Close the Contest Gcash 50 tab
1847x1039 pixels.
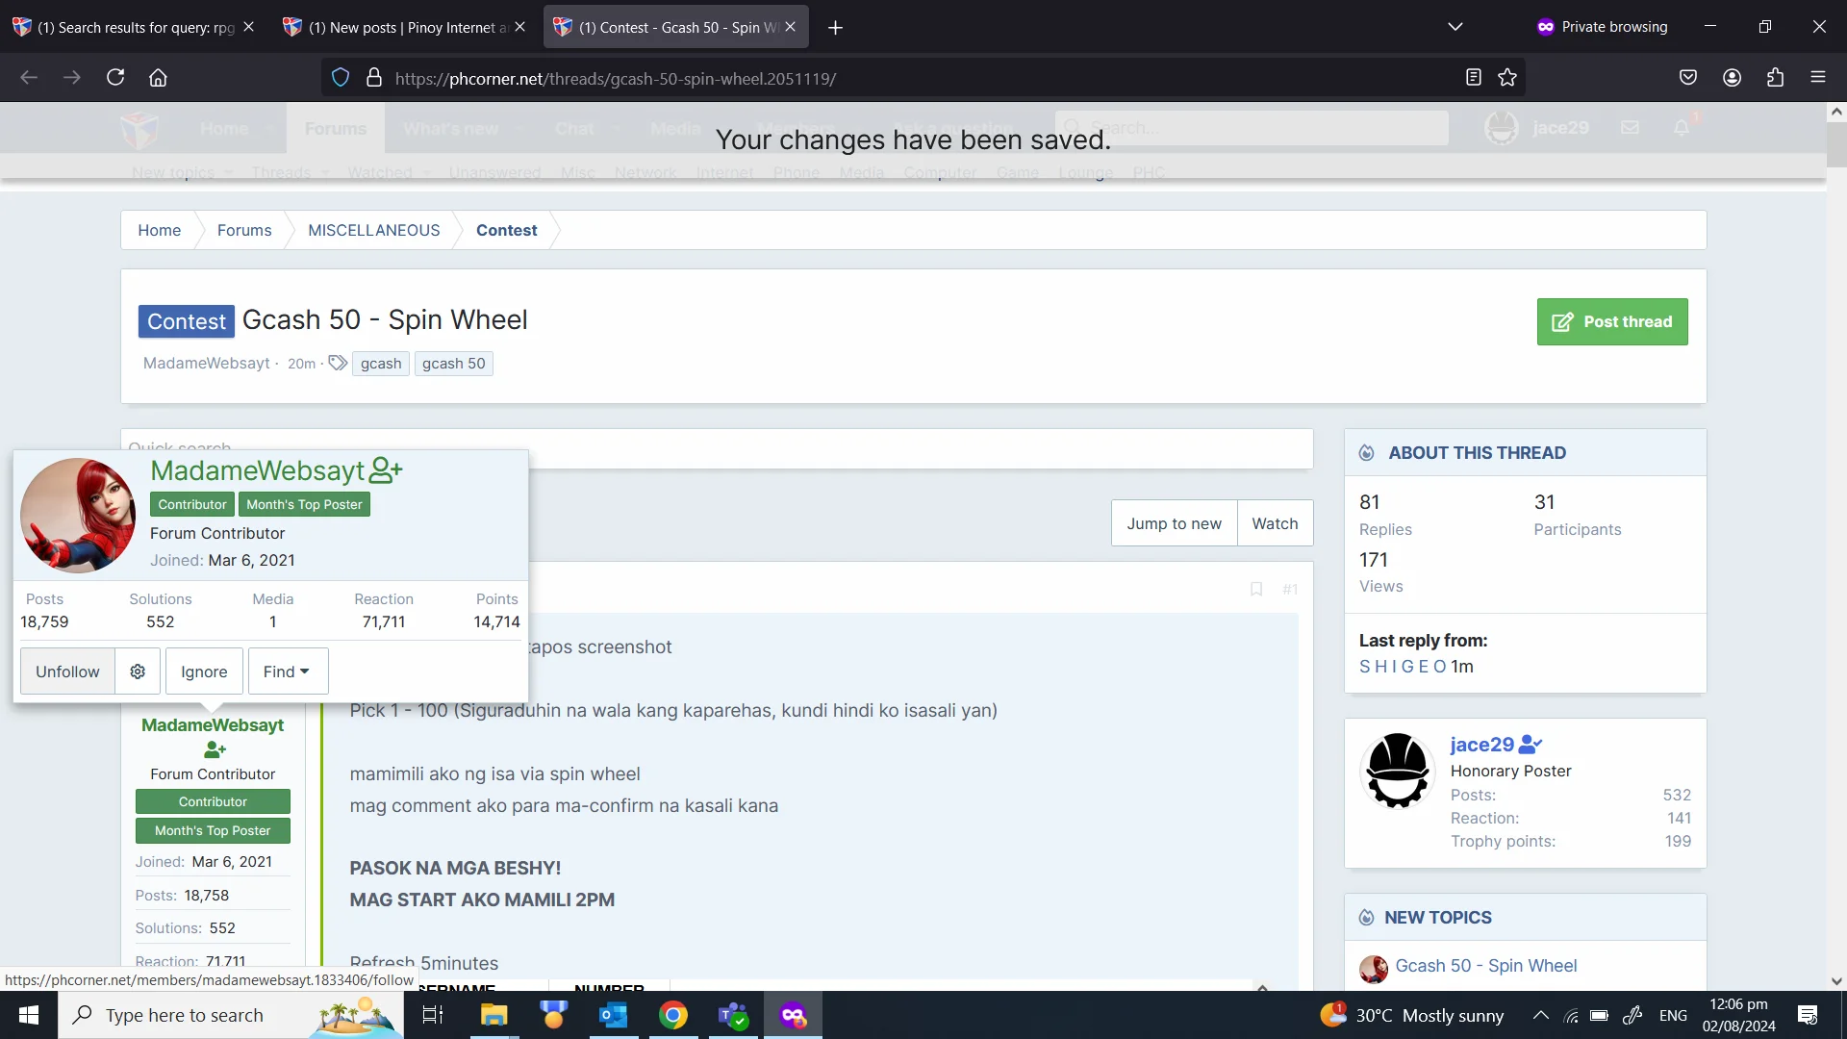[x=791, y=27]
